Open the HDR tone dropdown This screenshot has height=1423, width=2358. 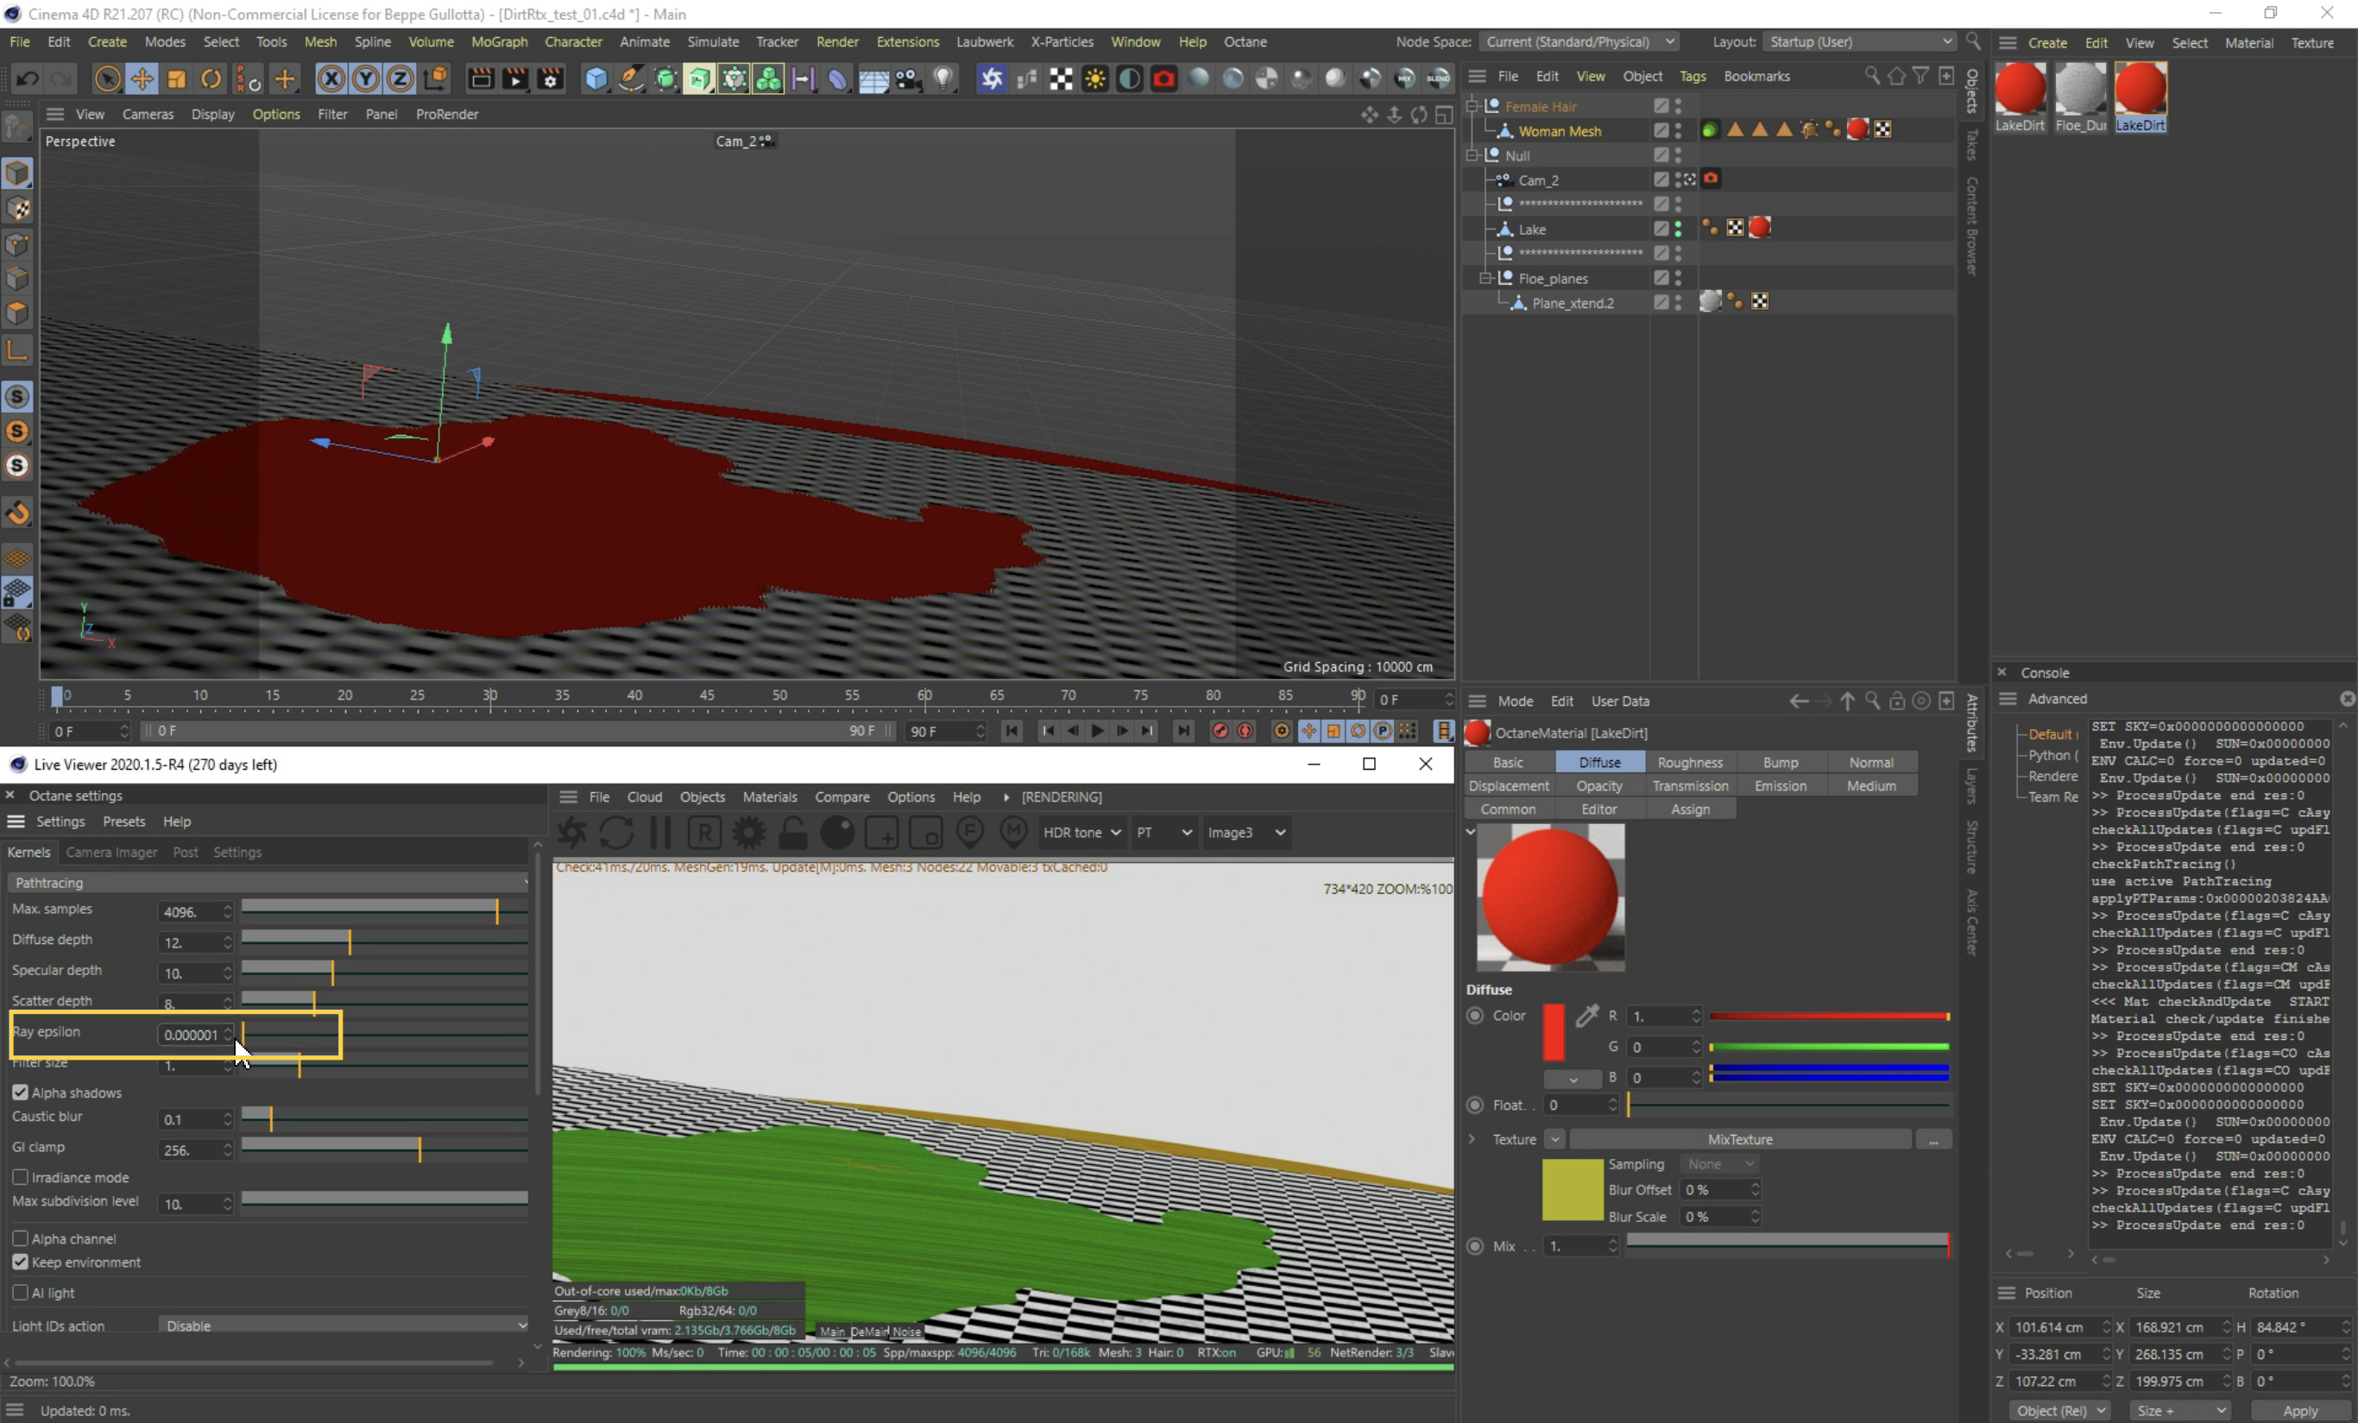[1081, 833]
